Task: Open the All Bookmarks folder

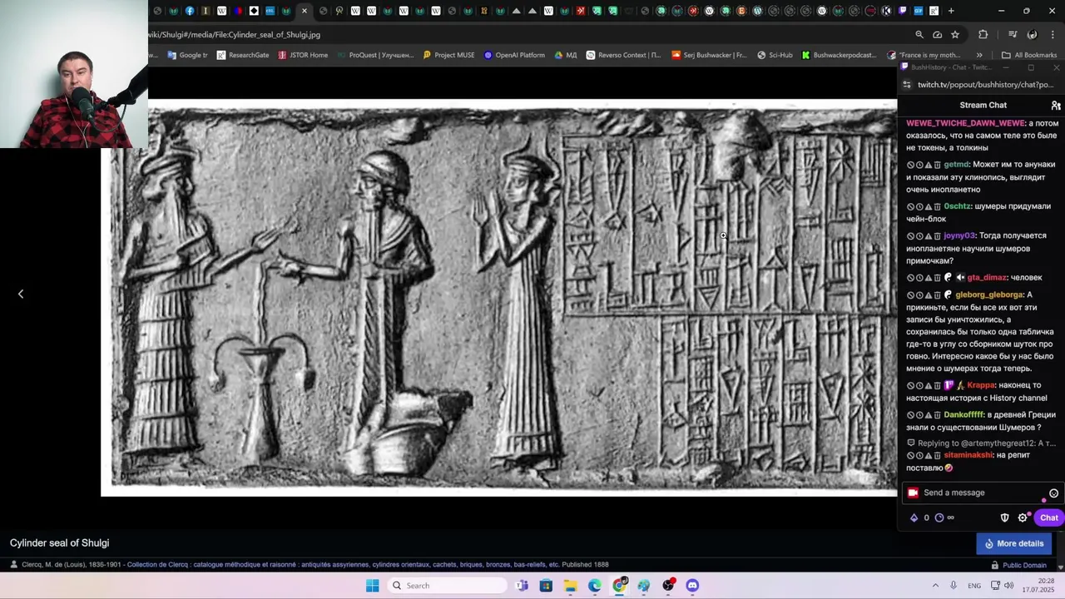Action: pos(1029,55)
